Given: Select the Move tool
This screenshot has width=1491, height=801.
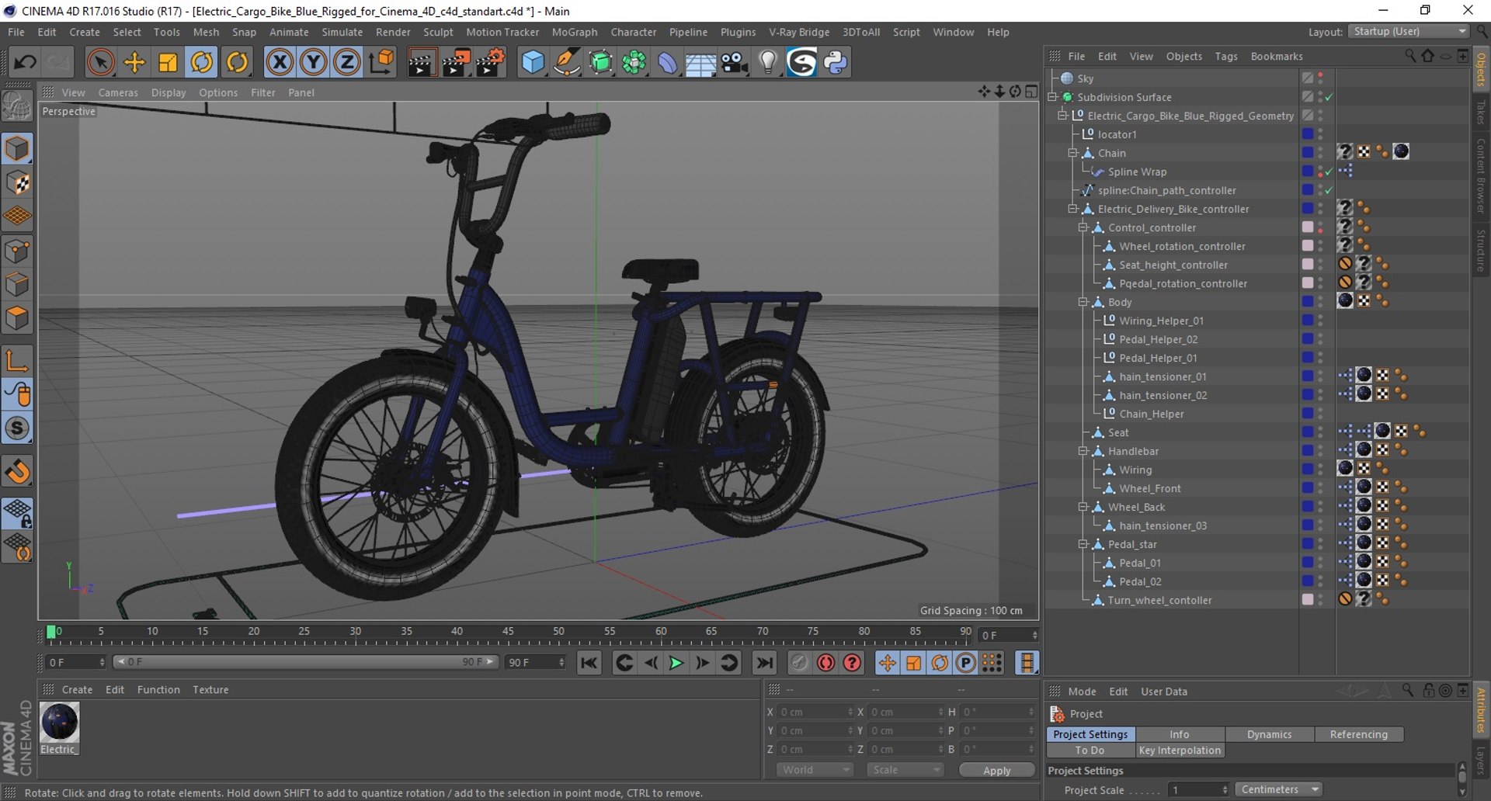Looking at the screenshot, I should (x=134, y=62).
